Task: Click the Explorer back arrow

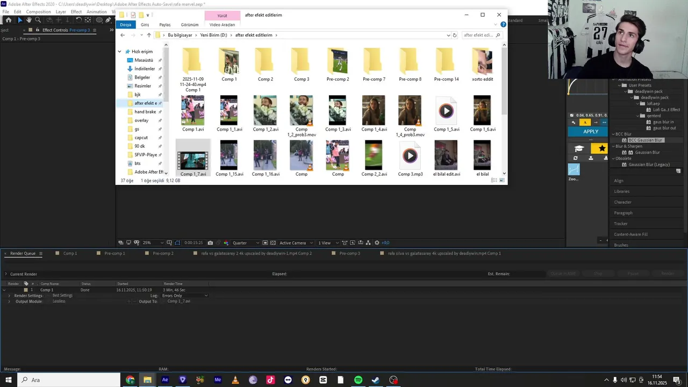Action: [x=123, y=35]
